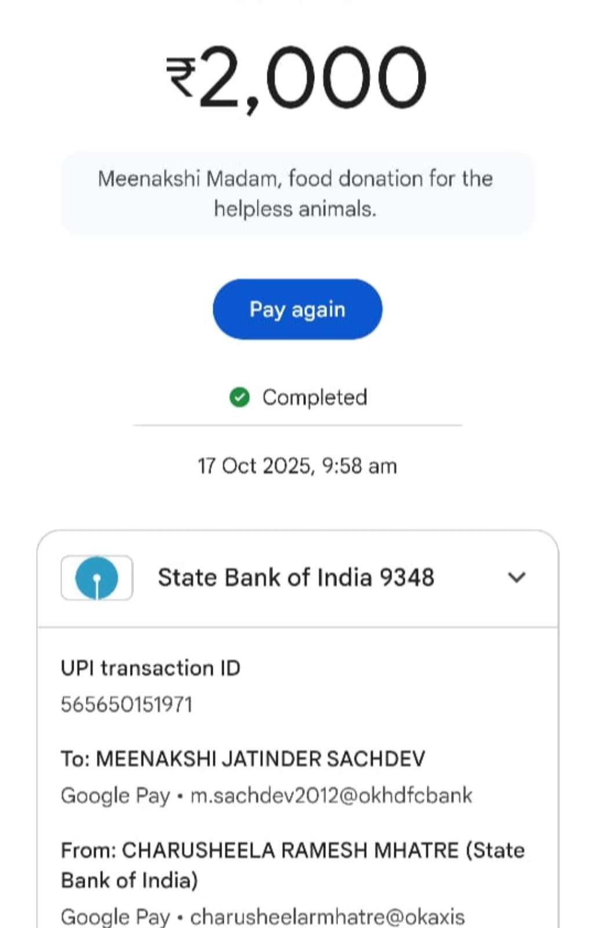Tap the 17 Oct 2025 timestamp
Screen dimensions: 596x928
297,466
